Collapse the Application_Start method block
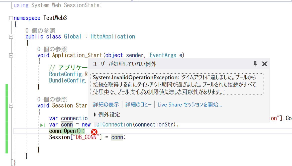This screenshot has width=292, height=166. click(x=11, y=55)
